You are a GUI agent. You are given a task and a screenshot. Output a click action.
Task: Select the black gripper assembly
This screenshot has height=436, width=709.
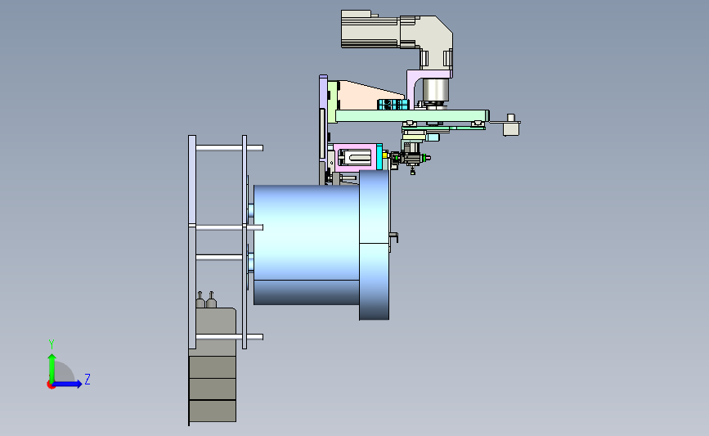coord(411,159)
